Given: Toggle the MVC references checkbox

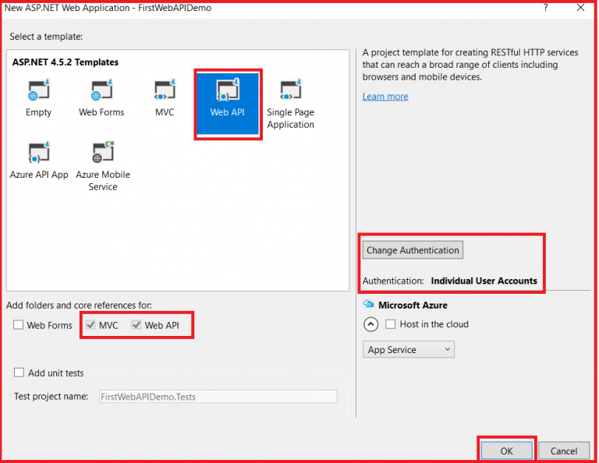Looking at the screenshot, I should pos(90,325).
